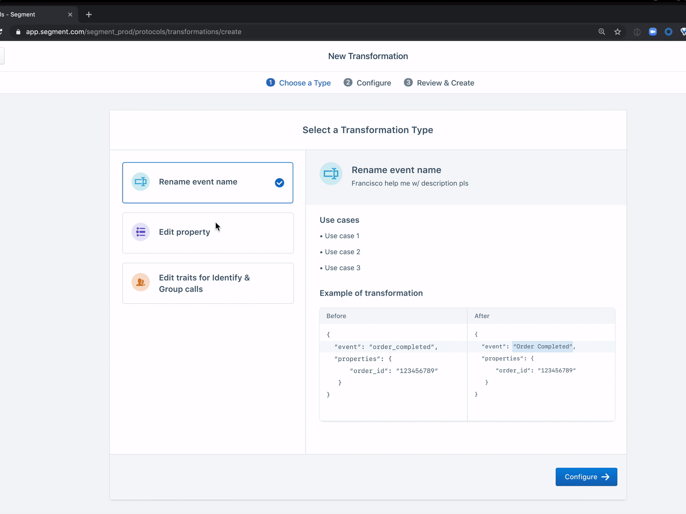Click the site security lock icon
The height and width of the screenshot is (514, 686).
point(18,32)
